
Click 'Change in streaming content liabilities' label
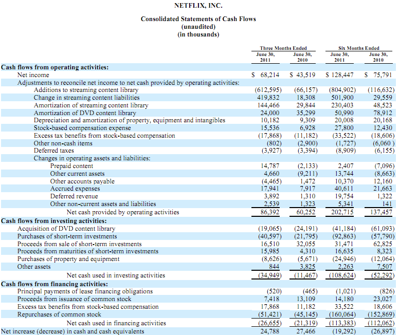[x=86, y=98]
